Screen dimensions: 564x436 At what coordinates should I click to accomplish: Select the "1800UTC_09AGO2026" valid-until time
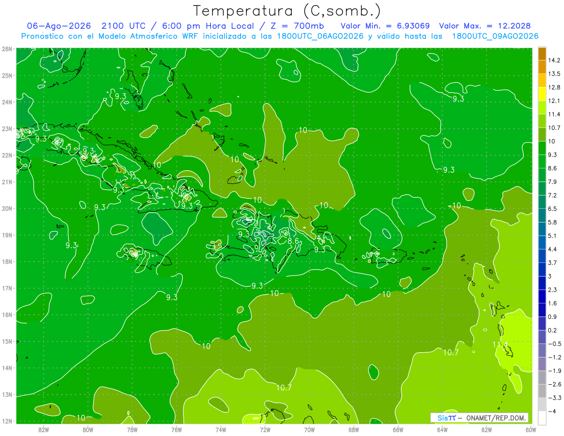click(494, 36)
